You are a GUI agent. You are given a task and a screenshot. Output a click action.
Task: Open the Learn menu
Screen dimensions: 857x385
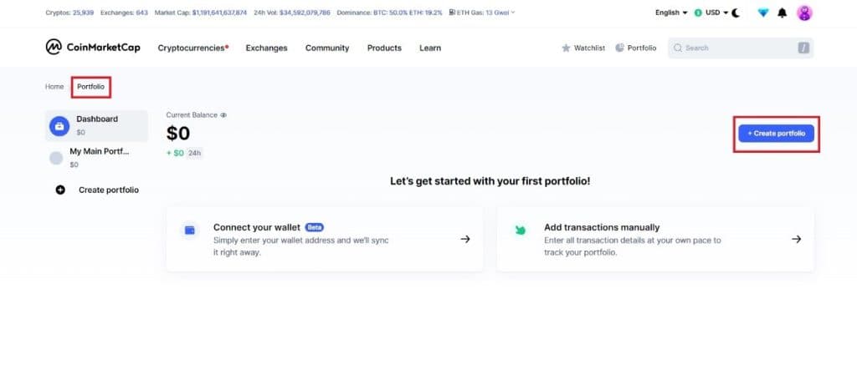pos(430,48)
